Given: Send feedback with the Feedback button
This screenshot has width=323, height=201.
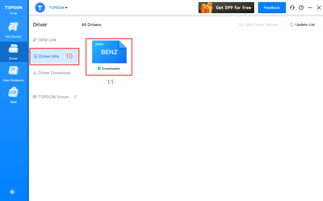Looking at the screenshot, I should [x=272, y=8].
